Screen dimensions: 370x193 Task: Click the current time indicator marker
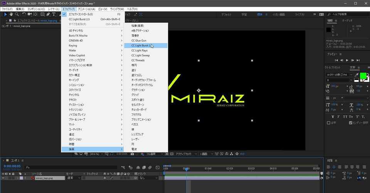187,169
